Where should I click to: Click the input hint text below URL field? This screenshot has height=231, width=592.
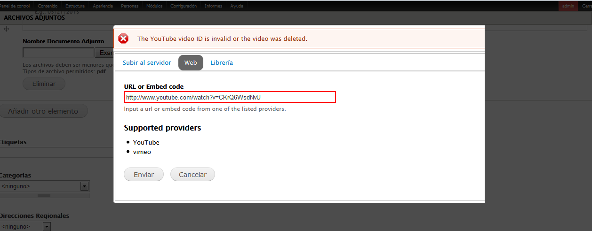point(205,109)
